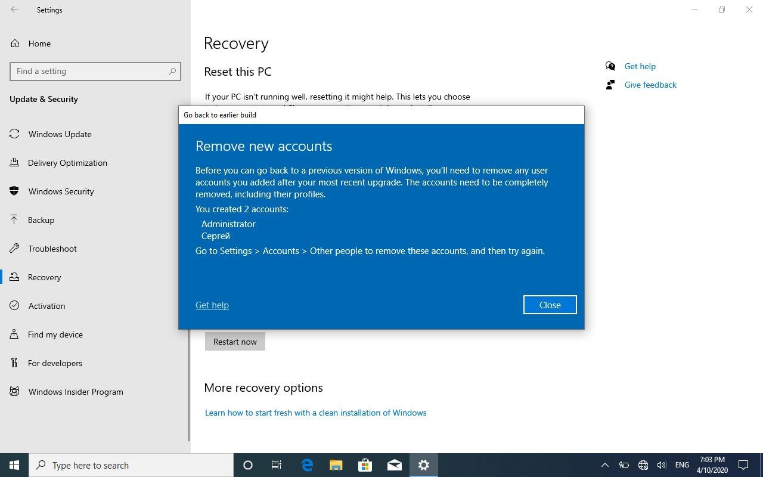763x477 pixels.
Task: Show hidden tray icons chevron
Action: coord(604,465)
